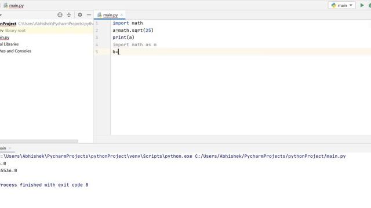The image size is (371, 208).
Task: Click the green Run button
Action: [362, 5]
